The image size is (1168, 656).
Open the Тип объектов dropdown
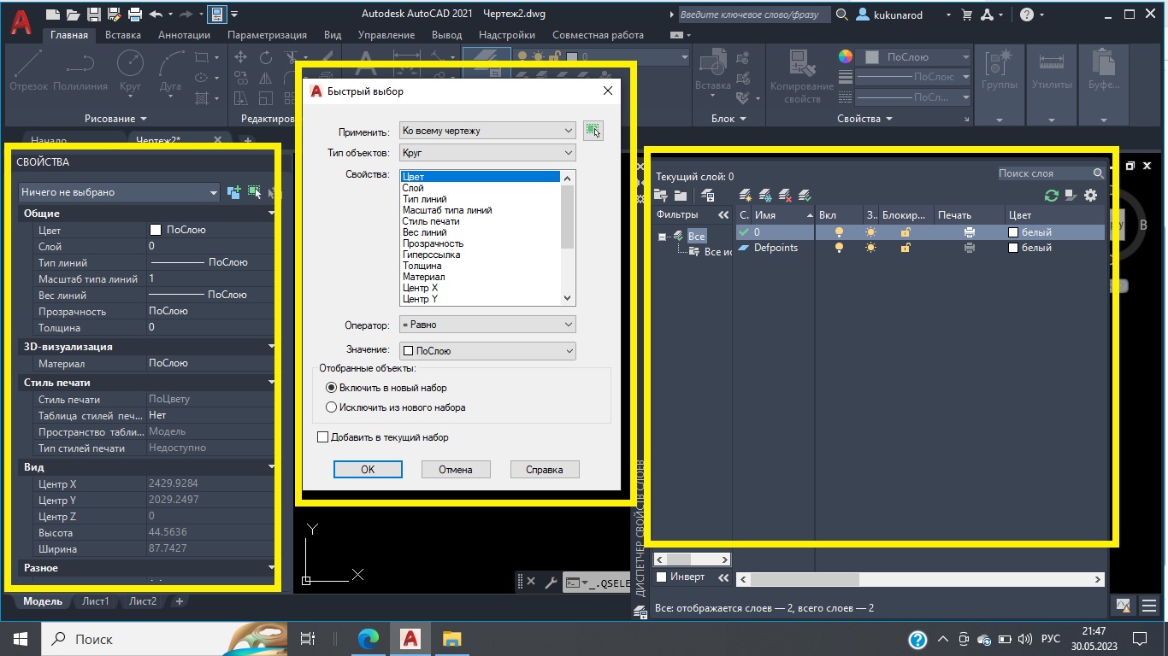(487, 153)
